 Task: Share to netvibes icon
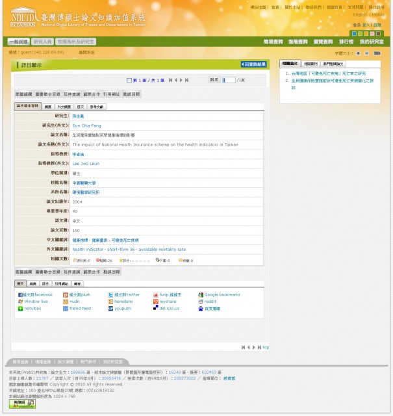coord(20,309)
